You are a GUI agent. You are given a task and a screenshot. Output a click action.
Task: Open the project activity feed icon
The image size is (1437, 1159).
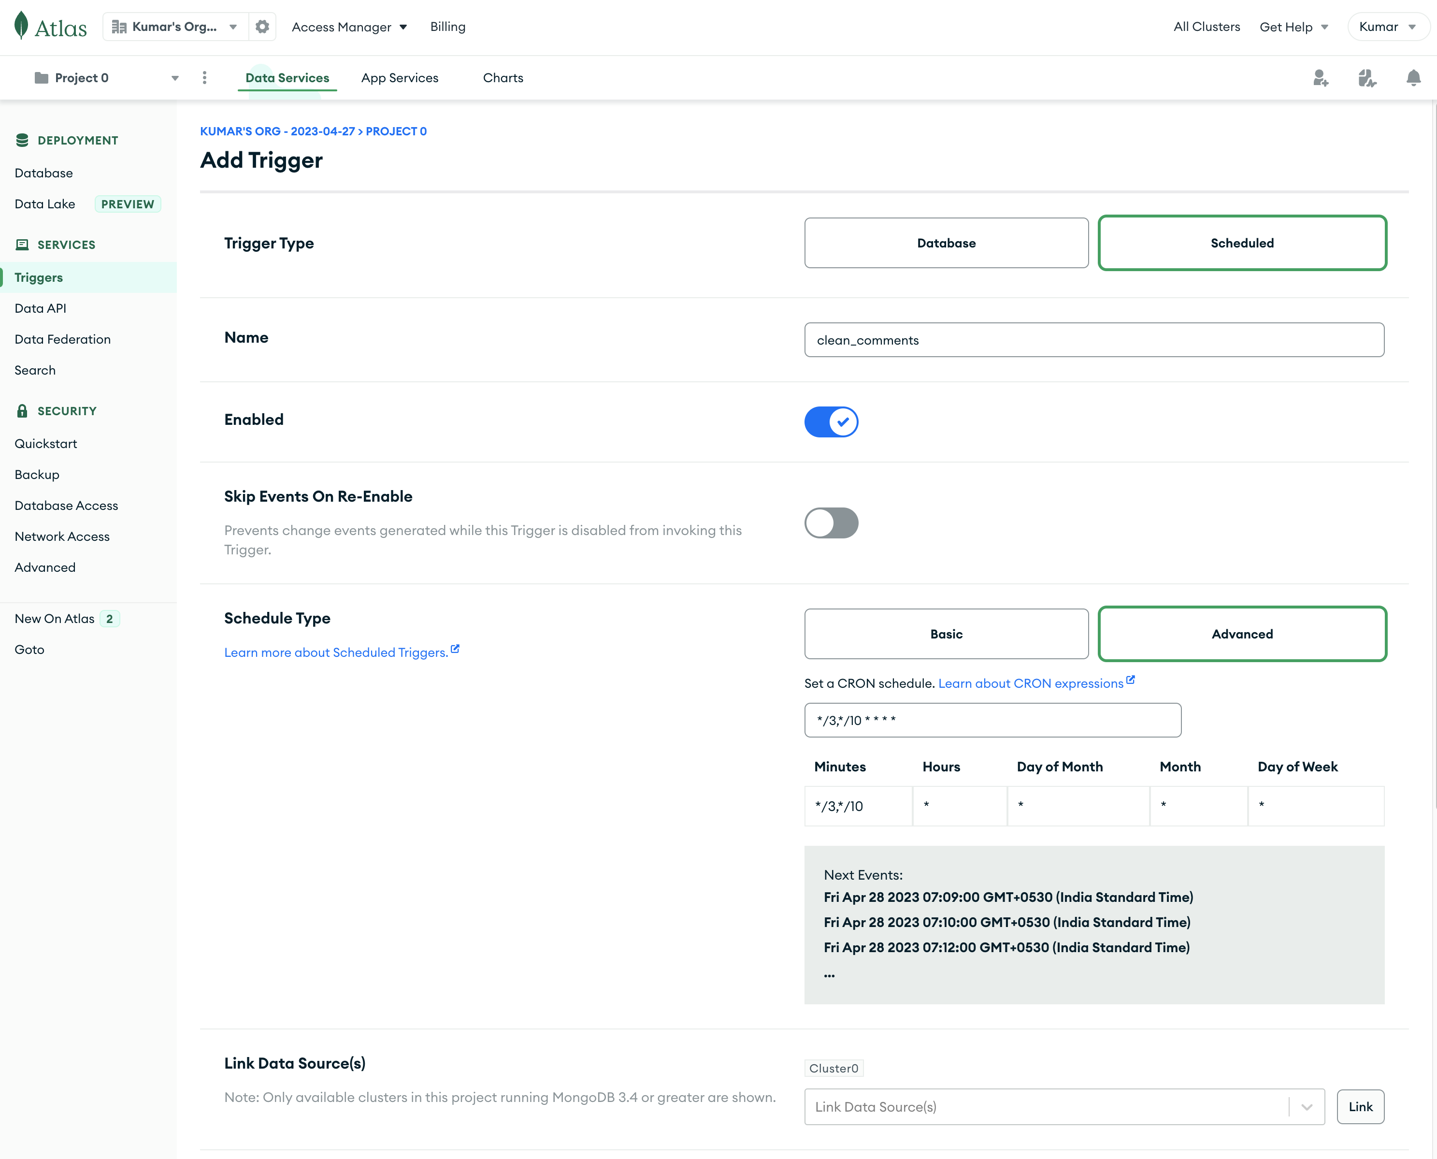(x=1367, y=78)
